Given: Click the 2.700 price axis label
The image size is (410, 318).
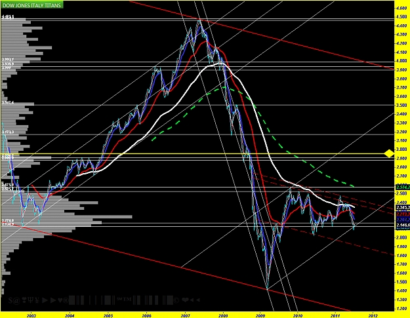Looking at the screenshot, I should coord(401,176).
